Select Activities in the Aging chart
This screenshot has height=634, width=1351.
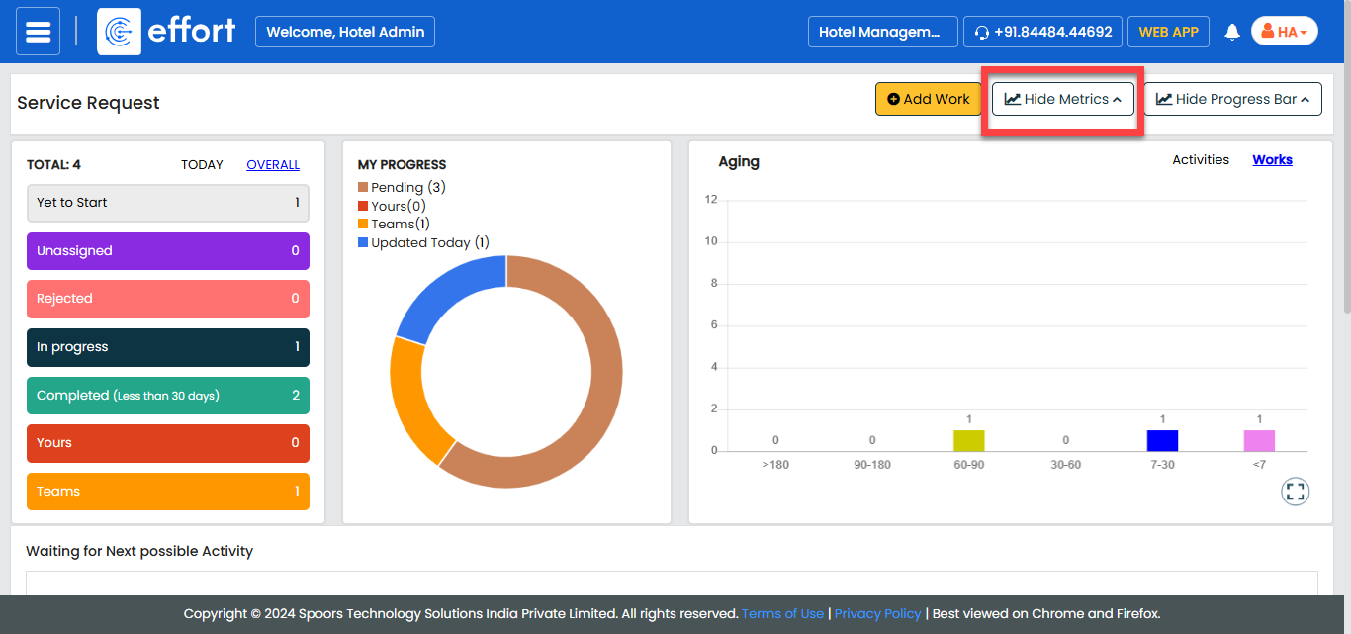pyautogui.click(x=1201, y=160)
